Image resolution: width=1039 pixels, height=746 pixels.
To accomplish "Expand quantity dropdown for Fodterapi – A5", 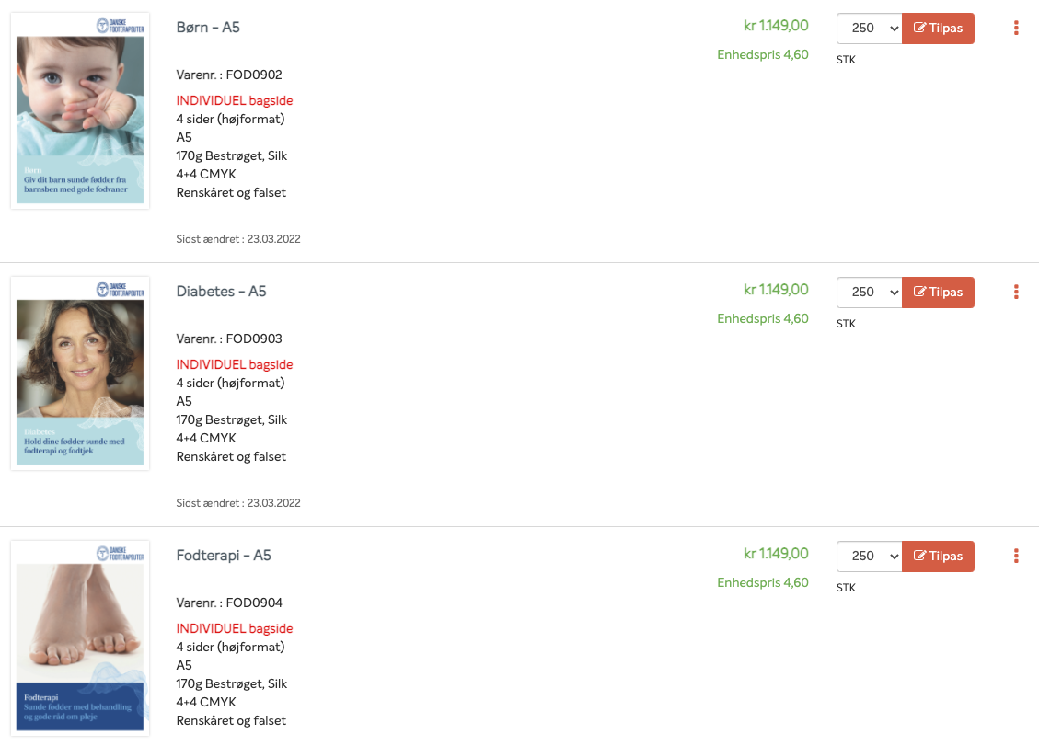I will pos(869,557).
